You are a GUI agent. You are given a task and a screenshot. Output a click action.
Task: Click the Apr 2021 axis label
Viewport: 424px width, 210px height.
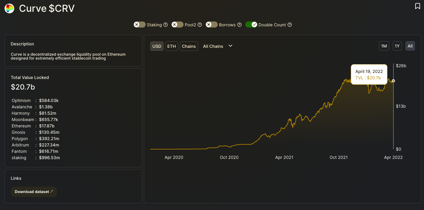(x=284, y=157)
